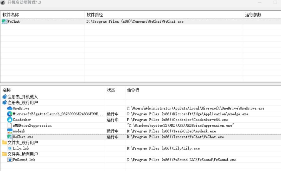Click the AMDNoiseSuppression blank file icon
The image size is (281, 171).
click(10, 125)
